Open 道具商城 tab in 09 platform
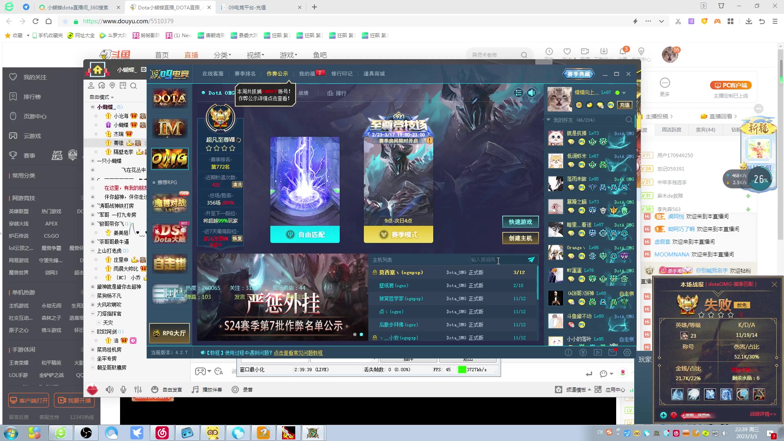This screenshot has width=784, height=441. coord(374,74)
